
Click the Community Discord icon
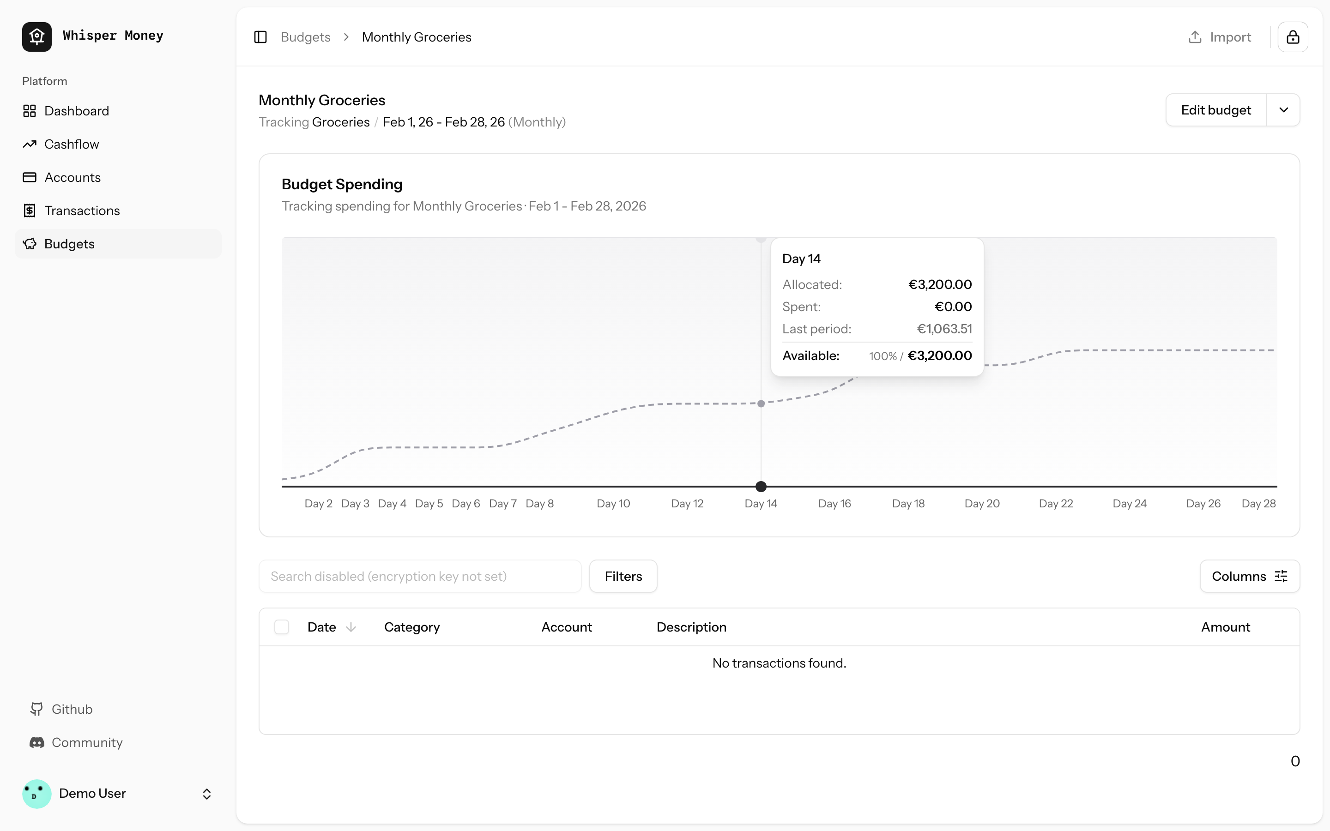(x=37, y=742)
